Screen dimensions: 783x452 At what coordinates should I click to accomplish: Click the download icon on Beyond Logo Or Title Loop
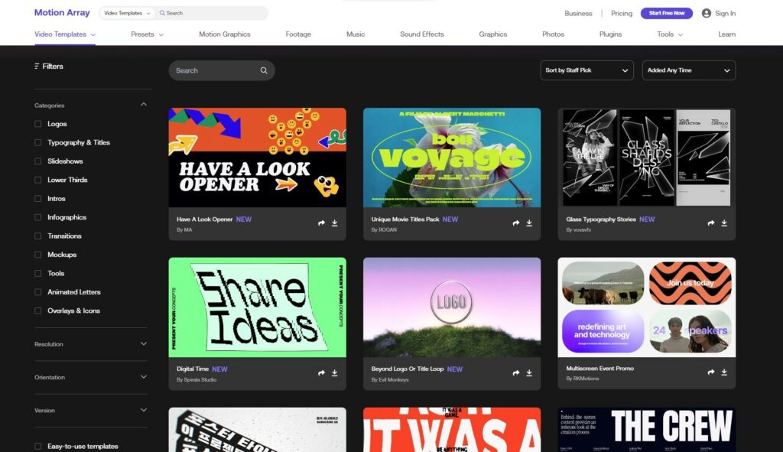(x=530, y=372)
